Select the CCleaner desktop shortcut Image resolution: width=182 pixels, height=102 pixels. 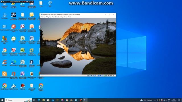point(5,62)
